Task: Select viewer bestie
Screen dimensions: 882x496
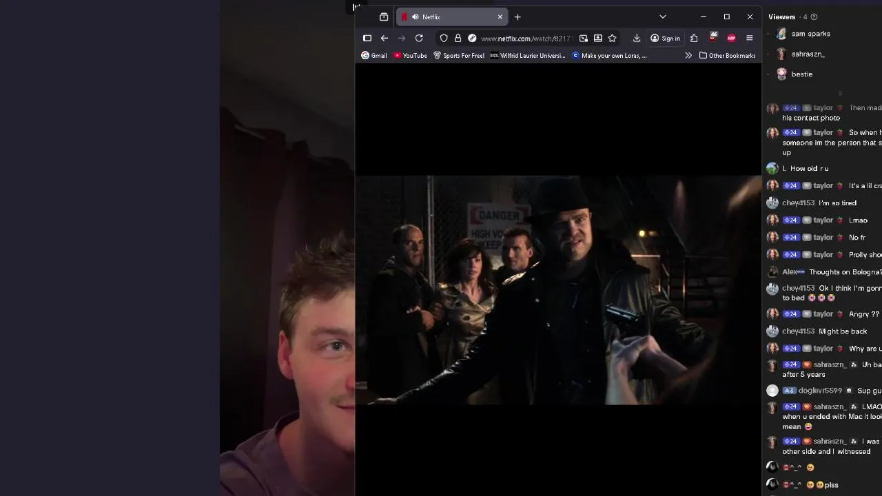Action: pos(801,74)
